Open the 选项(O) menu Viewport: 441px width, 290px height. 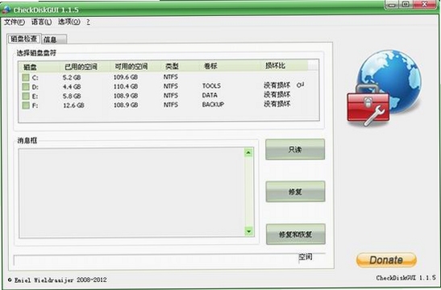[69, 22]
